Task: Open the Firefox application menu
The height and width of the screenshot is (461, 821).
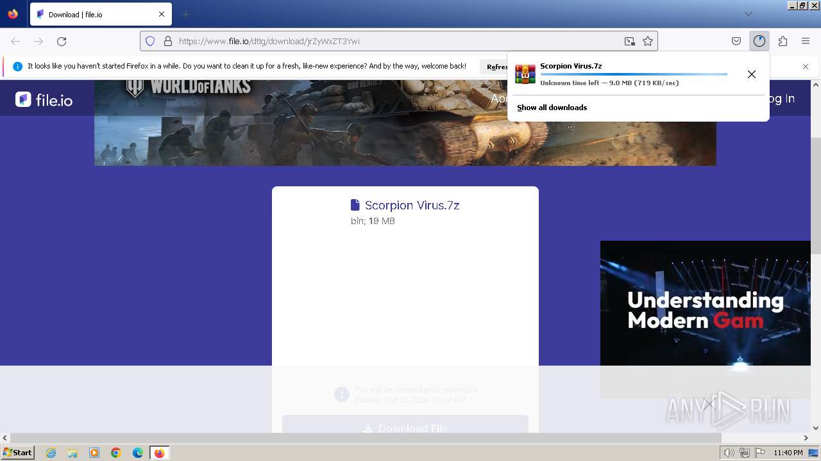Action: (806, 41)
